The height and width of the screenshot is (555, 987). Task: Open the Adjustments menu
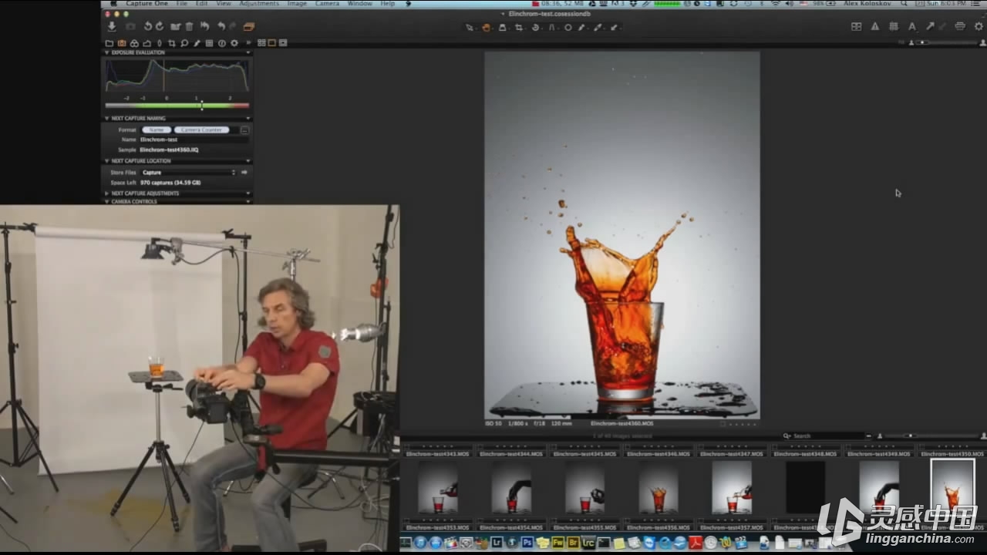point(258,4)
